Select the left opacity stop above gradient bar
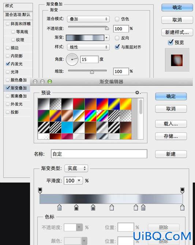 [x=40, y=190]
